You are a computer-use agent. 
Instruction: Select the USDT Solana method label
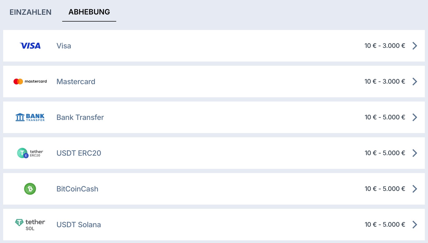tap(79, 225)
